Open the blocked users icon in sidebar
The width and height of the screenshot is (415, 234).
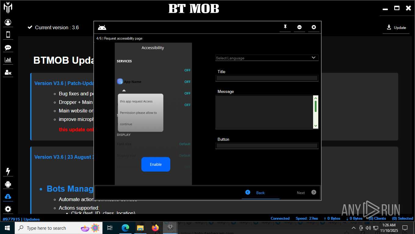coord(8,73)
